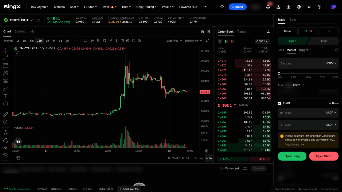This screenshot has height=192, width=342.
Task: Add CNPYUSDT to favorites star
Action: pos(38,20)
